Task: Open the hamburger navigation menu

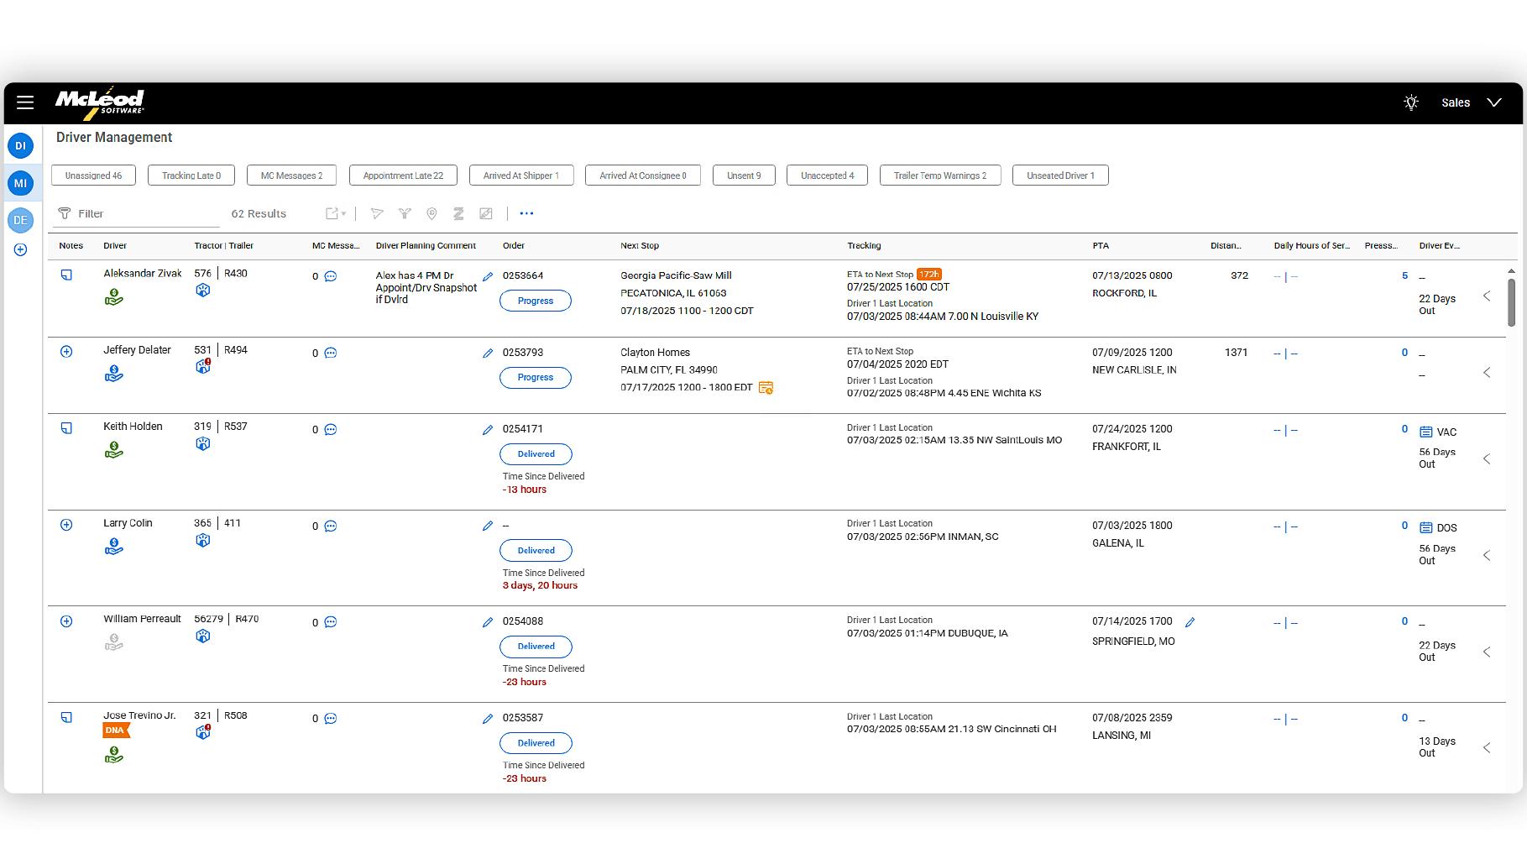Action: pos(24,102)
